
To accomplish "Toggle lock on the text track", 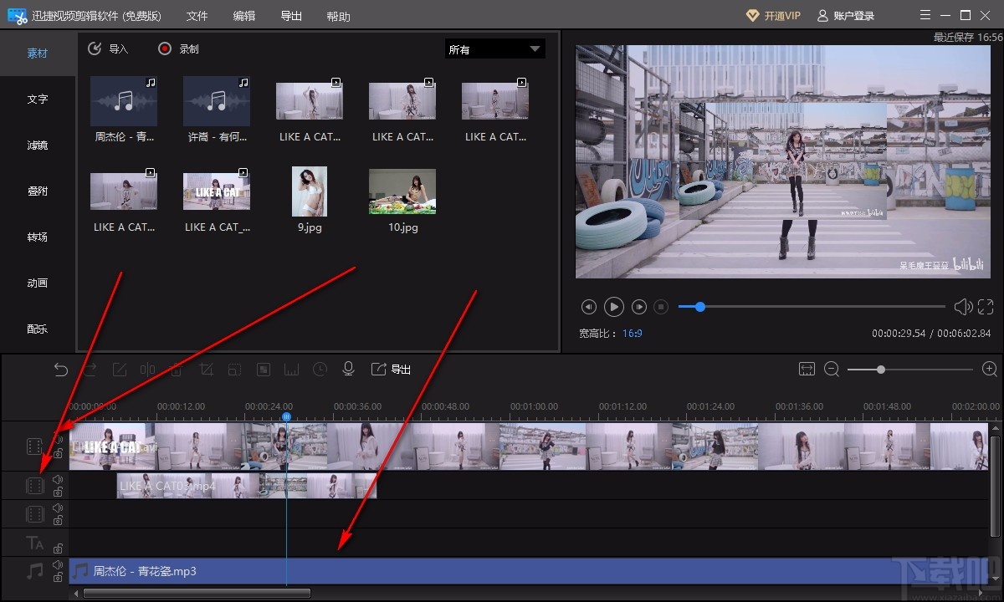I will (58, 548).
